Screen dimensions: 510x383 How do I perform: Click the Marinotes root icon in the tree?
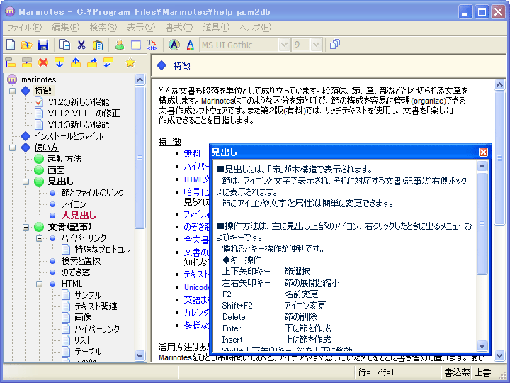pos(12,79)
